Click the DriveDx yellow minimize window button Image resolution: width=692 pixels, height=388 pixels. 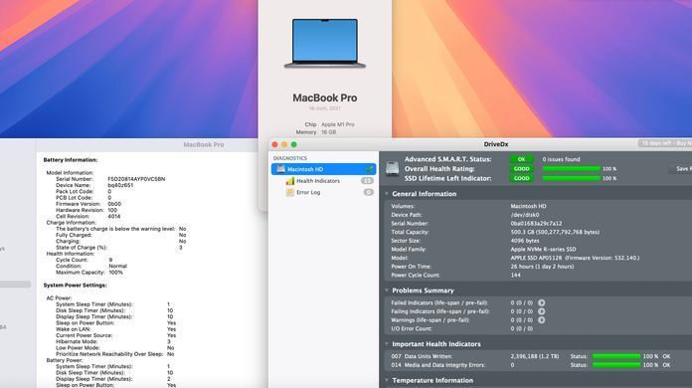pyautogui.click(x=284, y=144)
